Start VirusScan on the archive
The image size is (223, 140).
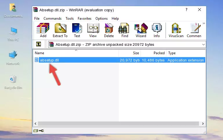176,30
